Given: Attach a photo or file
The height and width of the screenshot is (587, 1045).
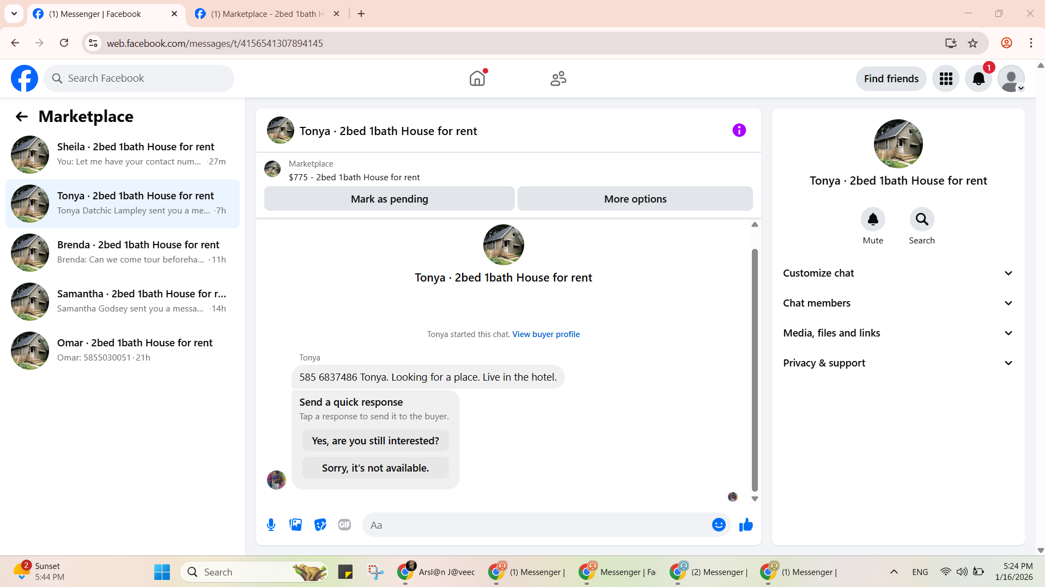Looking at the screenshot, I should (296, 525).
